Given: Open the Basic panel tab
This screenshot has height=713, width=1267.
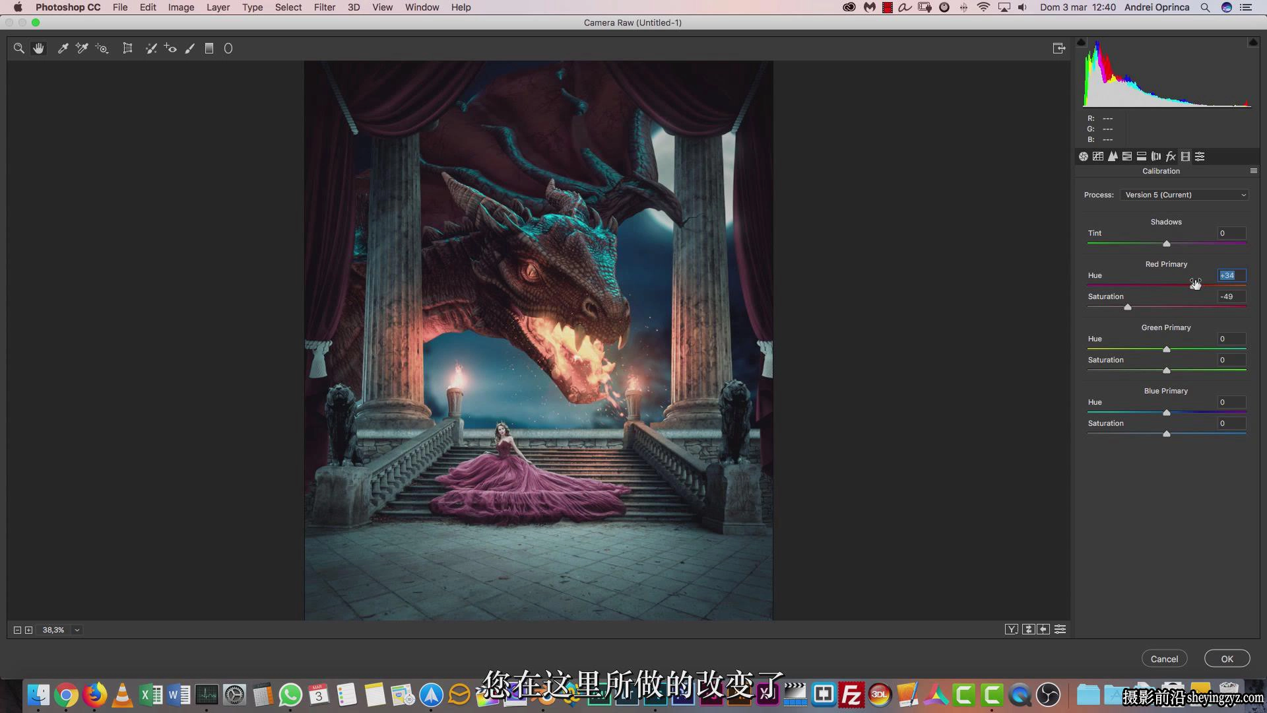Looking at the screenshot, I should click(x=1084, y=156).
